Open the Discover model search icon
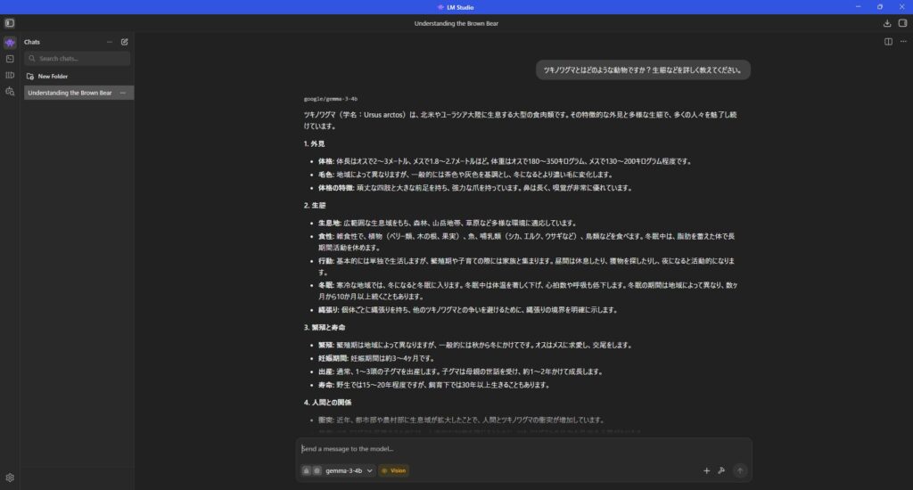 [x=10, y=92]
